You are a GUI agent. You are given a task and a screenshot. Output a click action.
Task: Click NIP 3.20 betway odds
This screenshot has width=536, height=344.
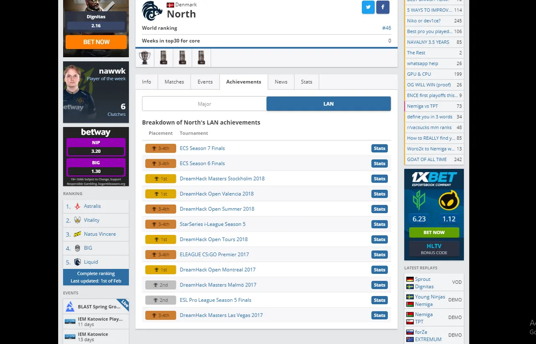96,147
